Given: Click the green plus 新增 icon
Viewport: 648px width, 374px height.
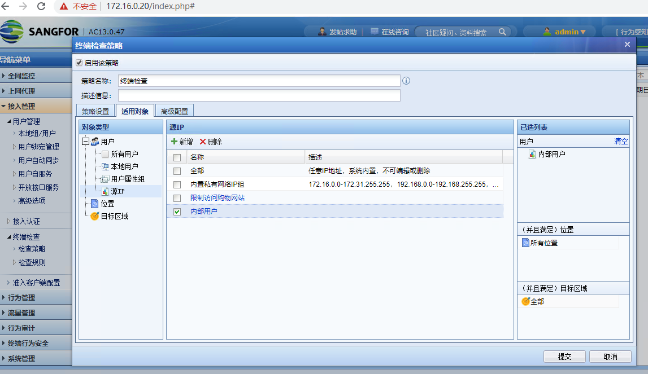Looking at the screenshot, I should (174, 142).
